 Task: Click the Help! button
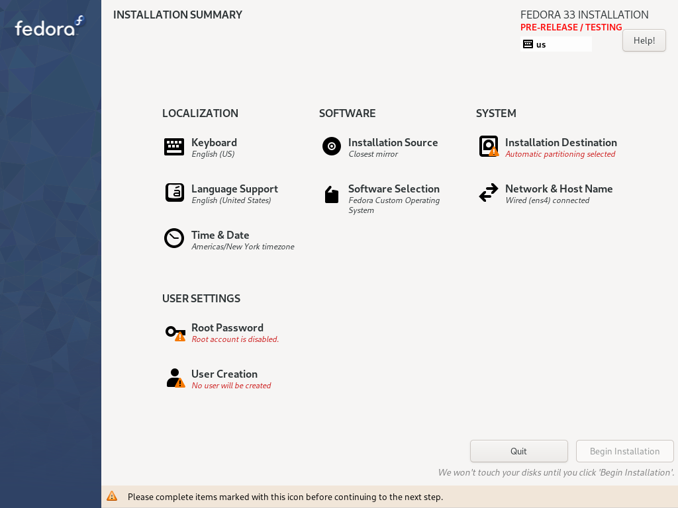click(x=644, y=40)
